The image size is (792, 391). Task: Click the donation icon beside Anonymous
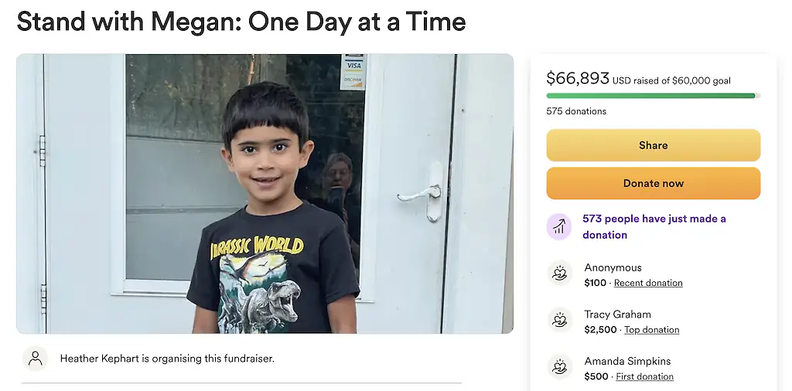[x=559, y=274]
